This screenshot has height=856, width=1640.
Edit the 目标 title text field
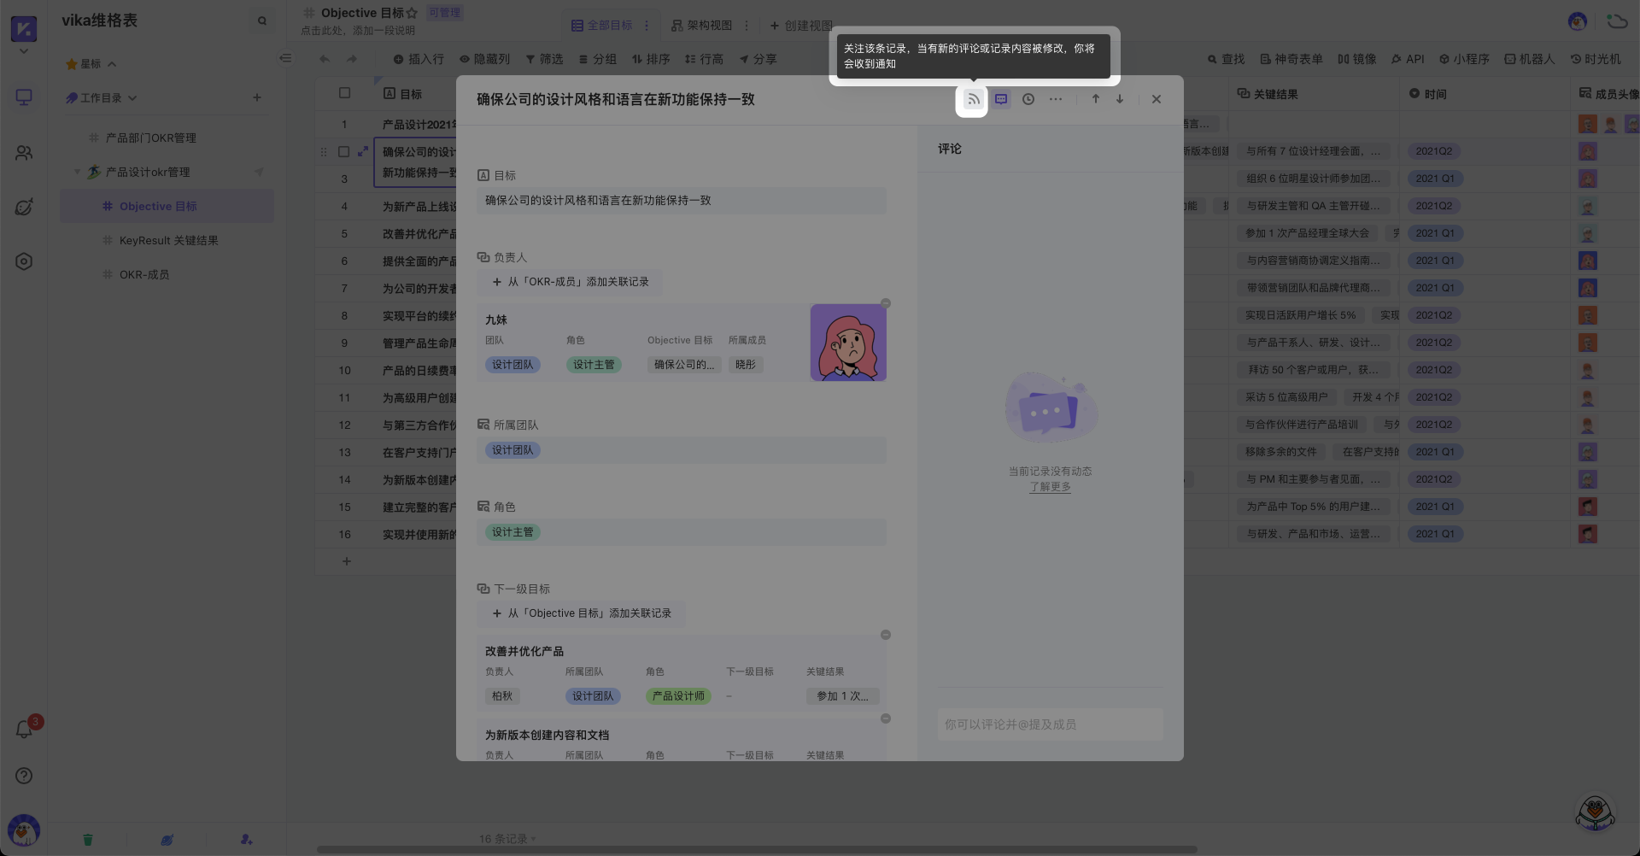click(x=682, y=201)
